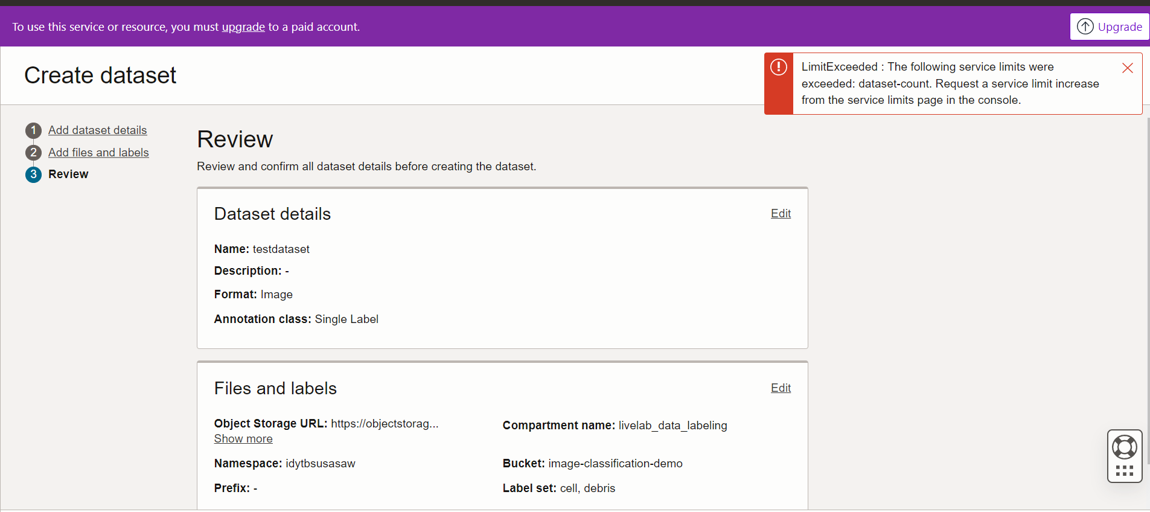Image resolution: width=1150 pixels, height=512 pixels.
Task: Click the upgrade link in the banner text
Action: (x=243, y=27)
